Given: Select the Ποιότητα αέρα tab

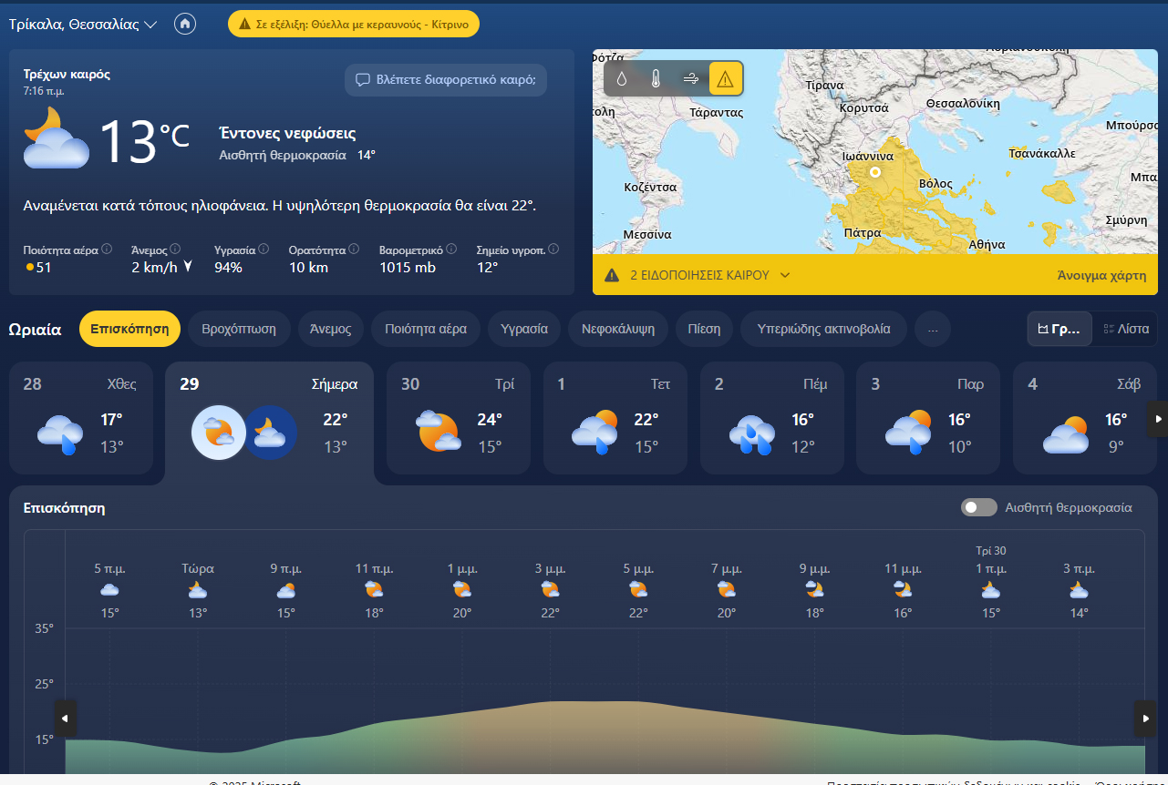Looking at the screenshot, I should coord(425,329).
